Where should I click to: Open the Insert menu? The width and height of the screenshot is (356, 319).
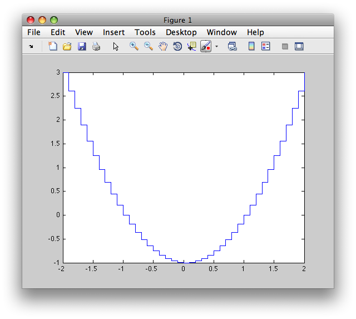[x=113, y=32]
